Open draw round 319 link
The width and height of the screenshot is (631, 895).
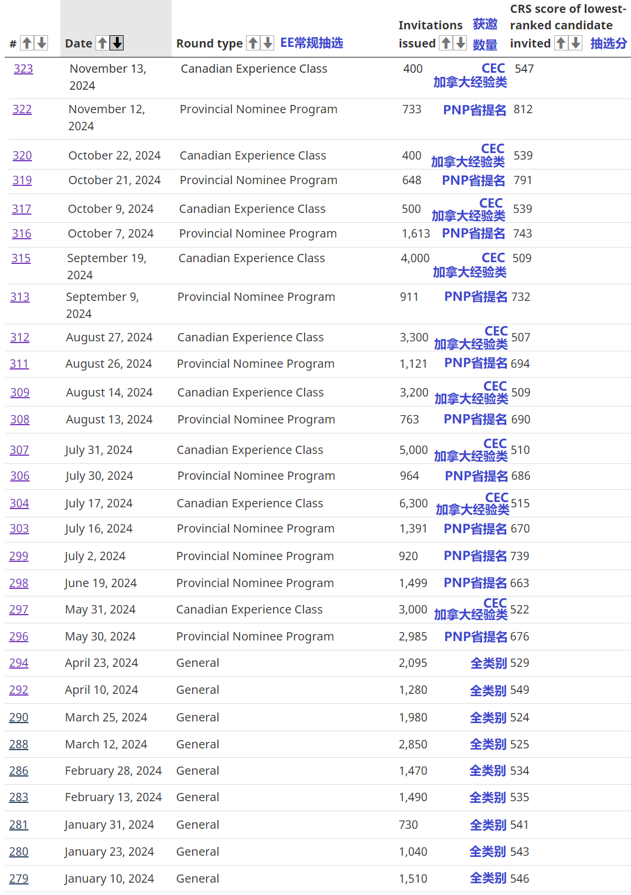[x=22, y=180]
